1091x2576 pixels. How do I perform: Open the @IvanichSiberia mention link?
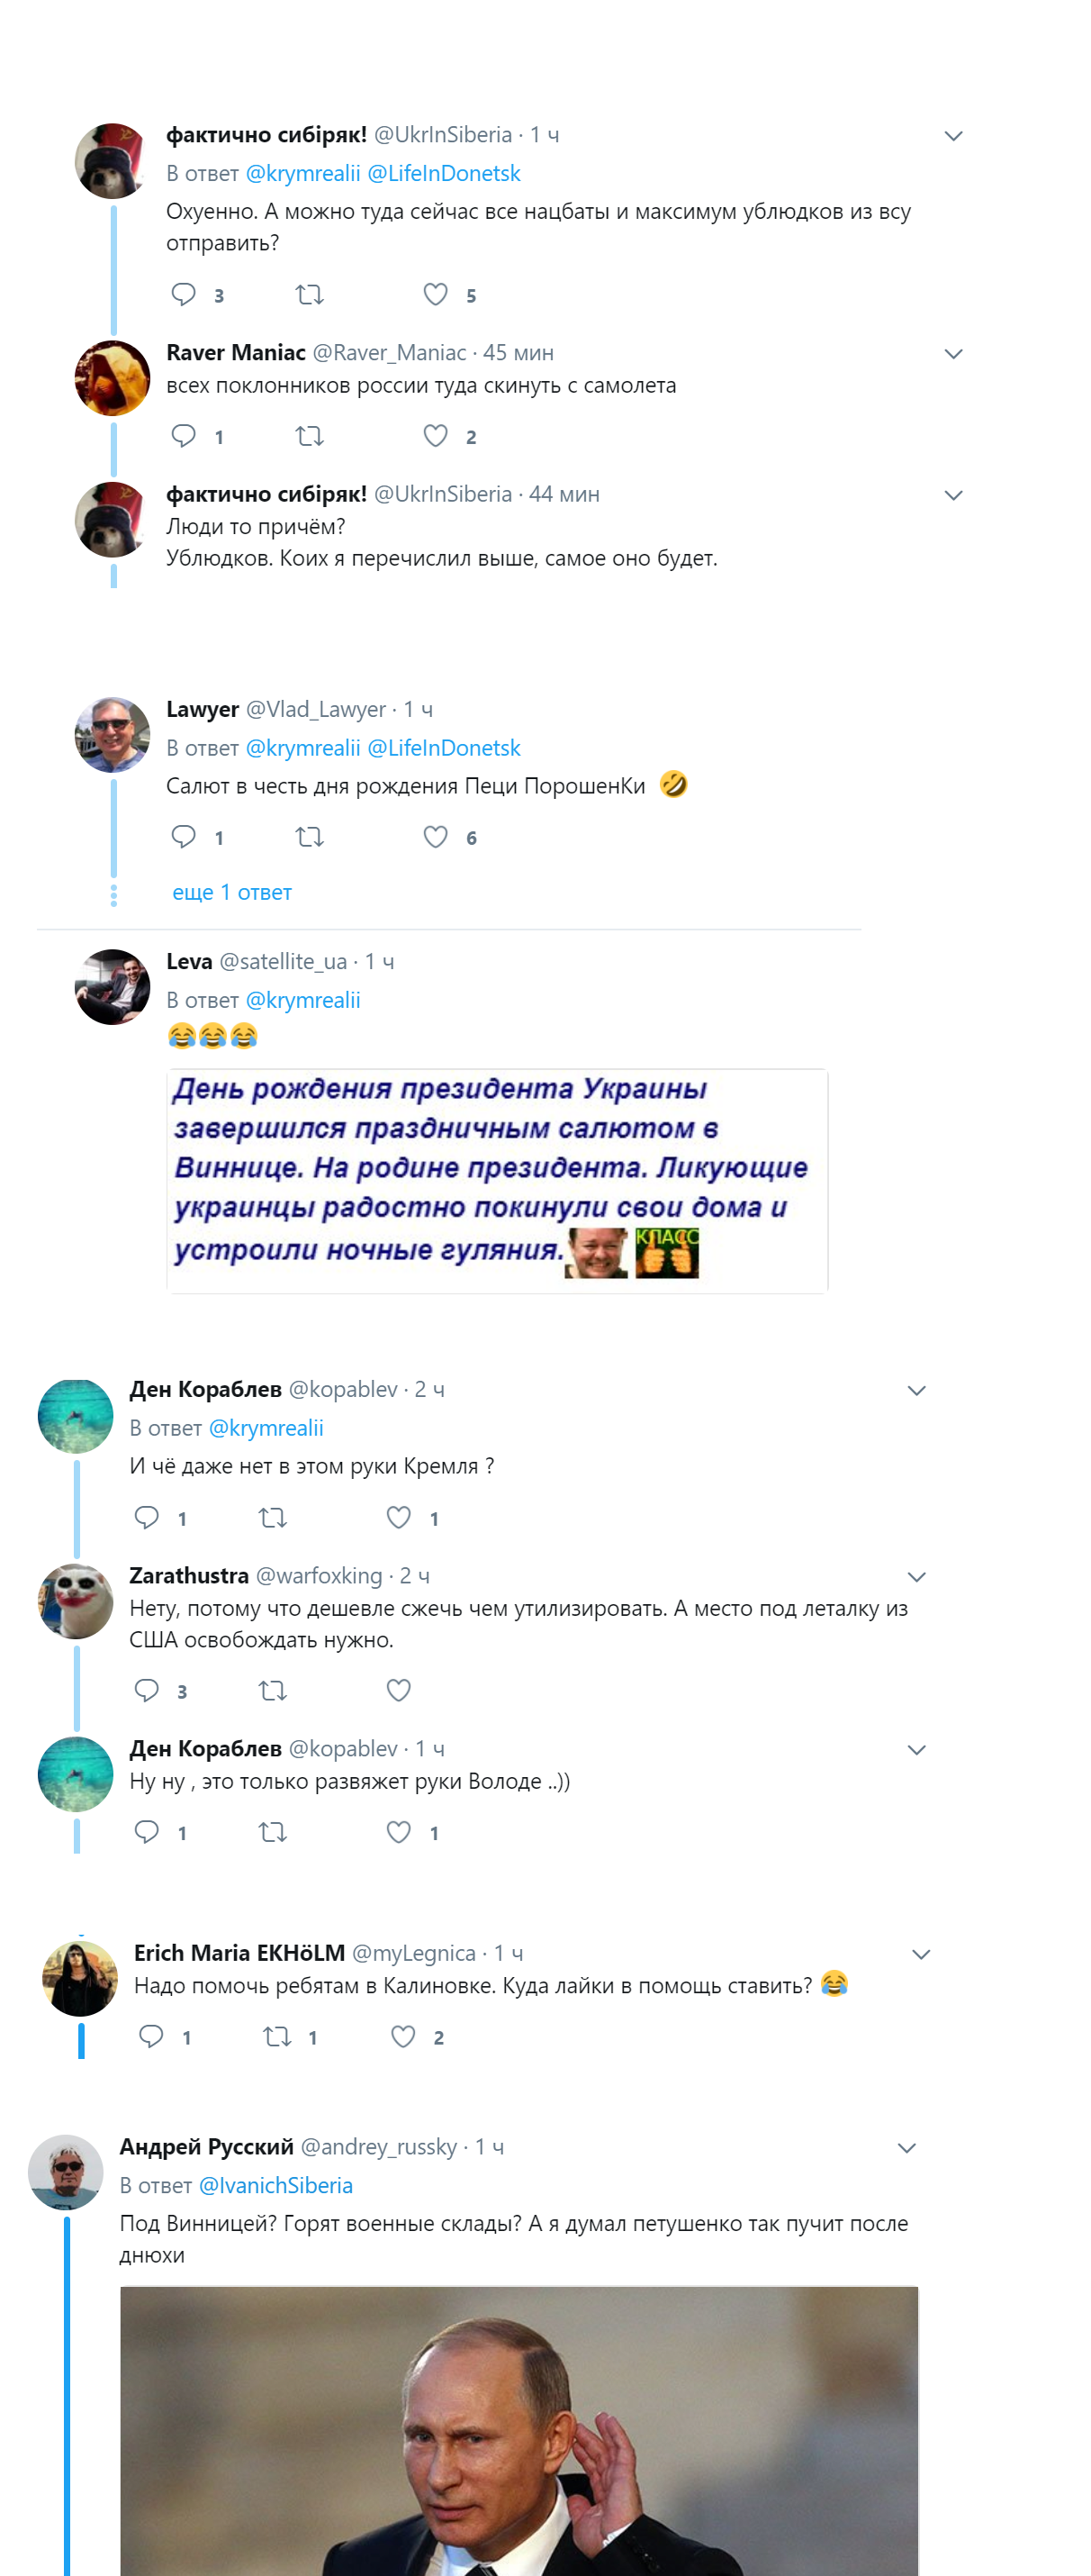coord(275,2185)
